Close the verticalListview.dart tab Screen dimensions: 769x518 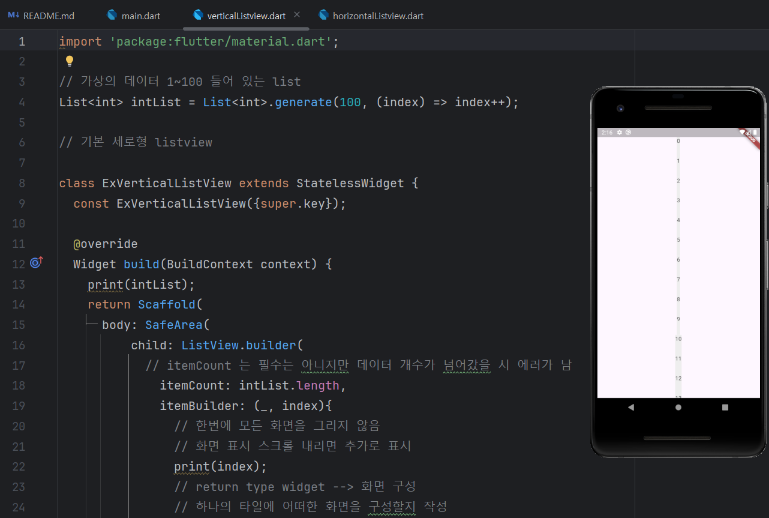point(297,15)
